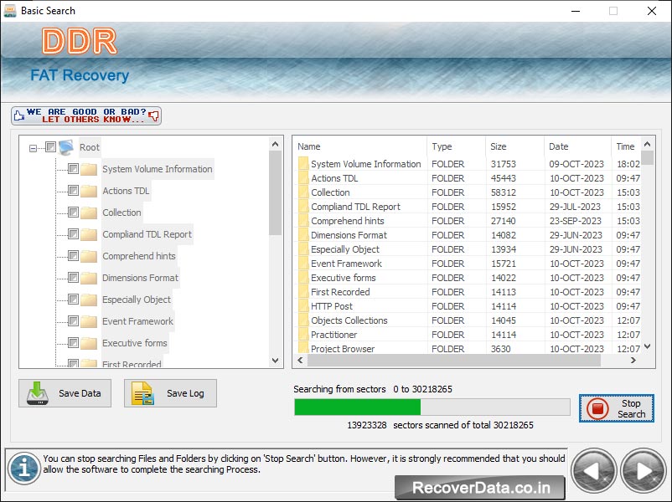Click the Stop Search button
Screen dimensions: 672x502
tap(616, 409)
